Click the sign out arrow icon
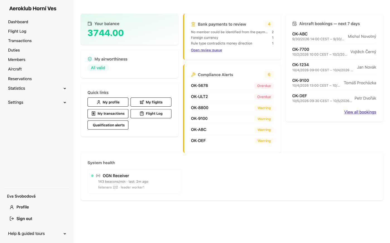Screen dimensions: 390x243 pyautogui.click(x=12, y=219)
